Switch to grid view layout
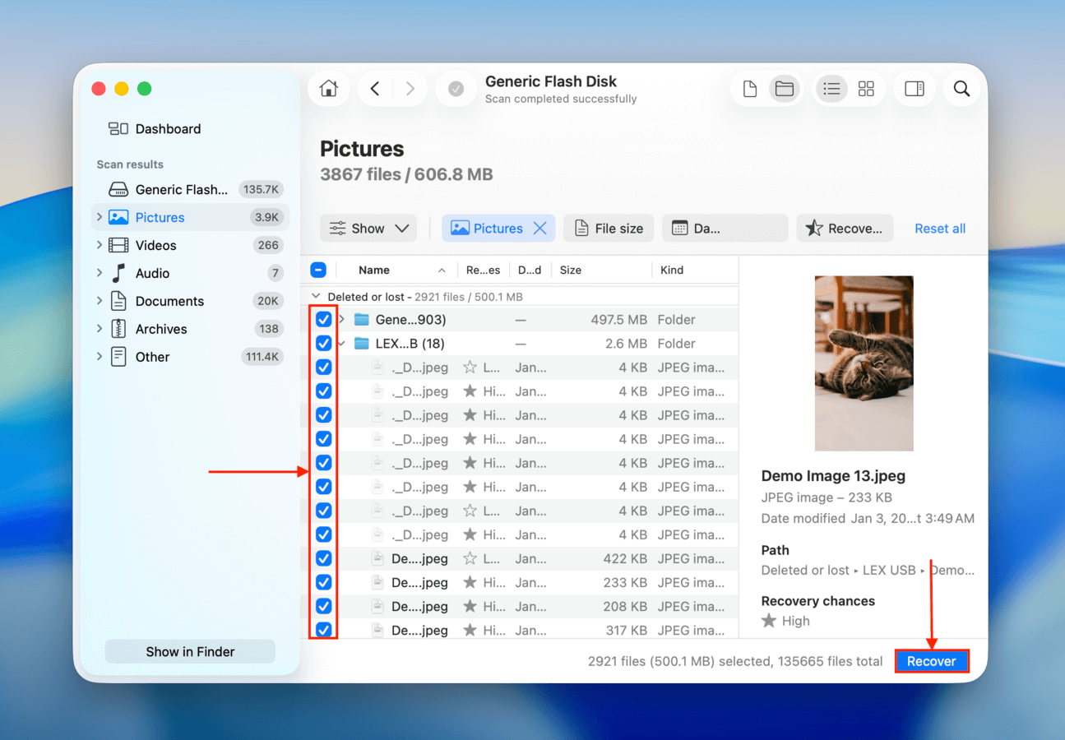The height and width of the screenshot is (740, 1065). click(x=865, y=88)
